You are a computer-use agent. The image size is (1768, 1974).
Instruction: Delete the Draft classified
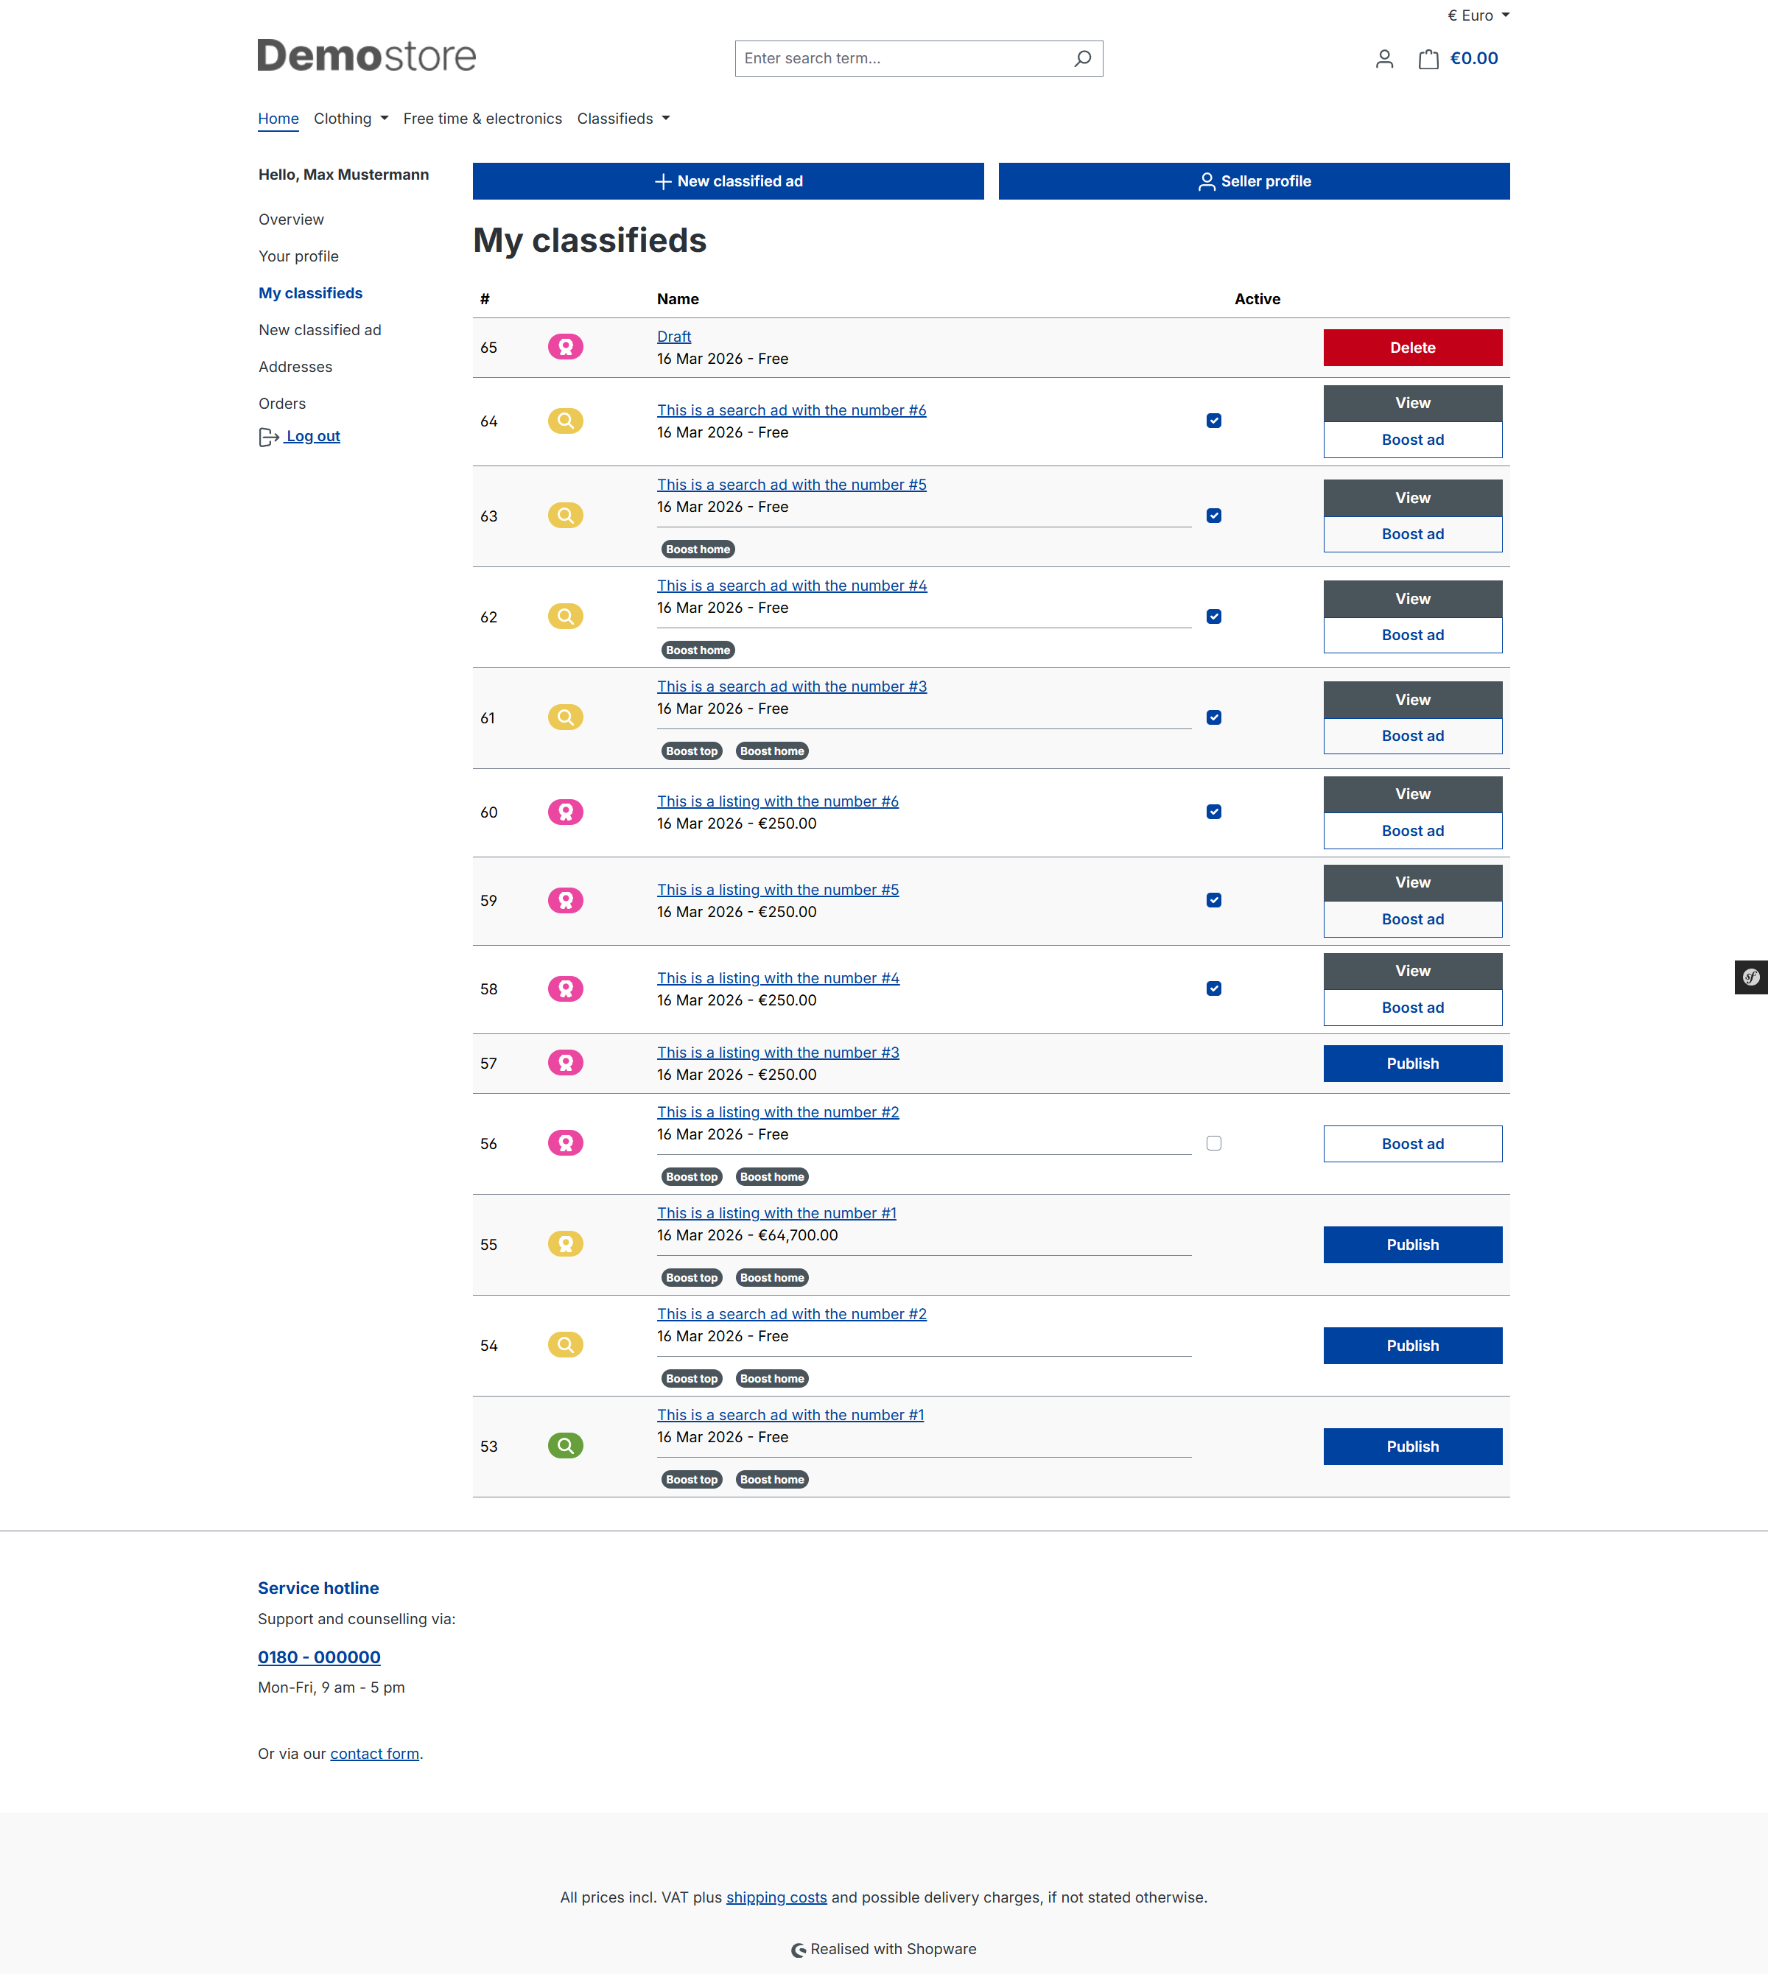(1411, 348)
